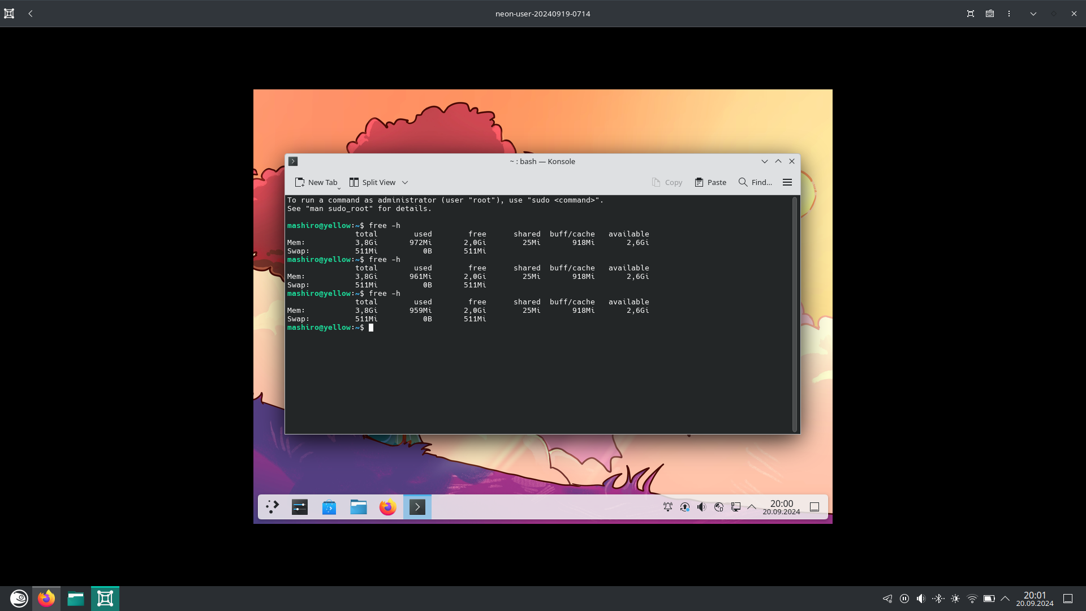The image size is (1086, 611).
Task: Open virt viewer three-dot options menu
Action: tap(1009, 14)
